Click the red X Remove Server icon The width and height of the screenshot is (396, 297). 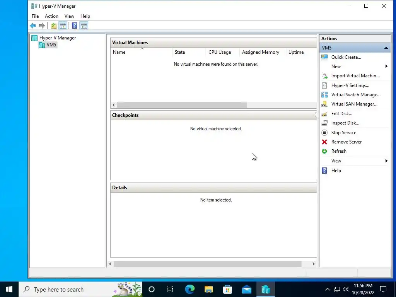point(324,142)
